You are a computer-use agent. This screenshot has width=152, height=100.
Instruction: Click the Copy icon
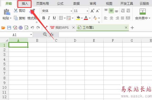(x=16, y=18)
